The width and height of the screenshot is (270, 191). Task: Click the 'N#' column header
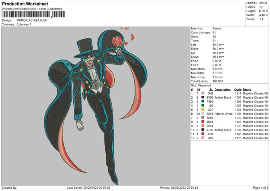click(x=198, y=90)
